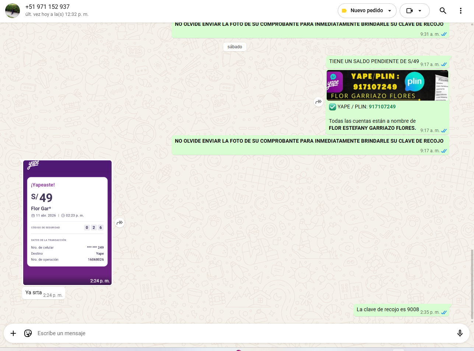
Task: Open the YAPE/PLIN banner image
Action: point(387,85)
